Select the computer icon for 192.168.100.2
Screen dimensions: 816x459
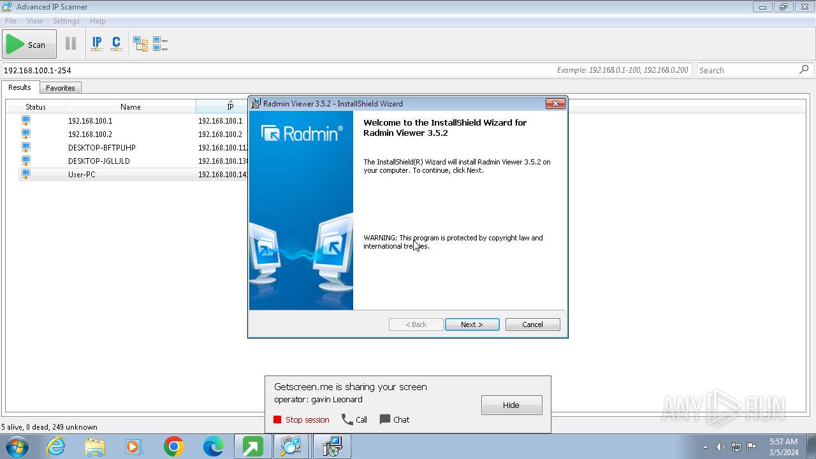(x=26, y=134)
